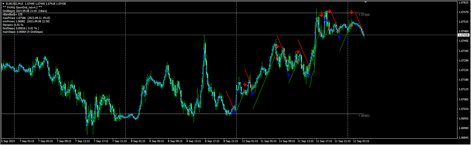Click the 1.07566 max price line label
471x145 pixels.
pos(364,15)
